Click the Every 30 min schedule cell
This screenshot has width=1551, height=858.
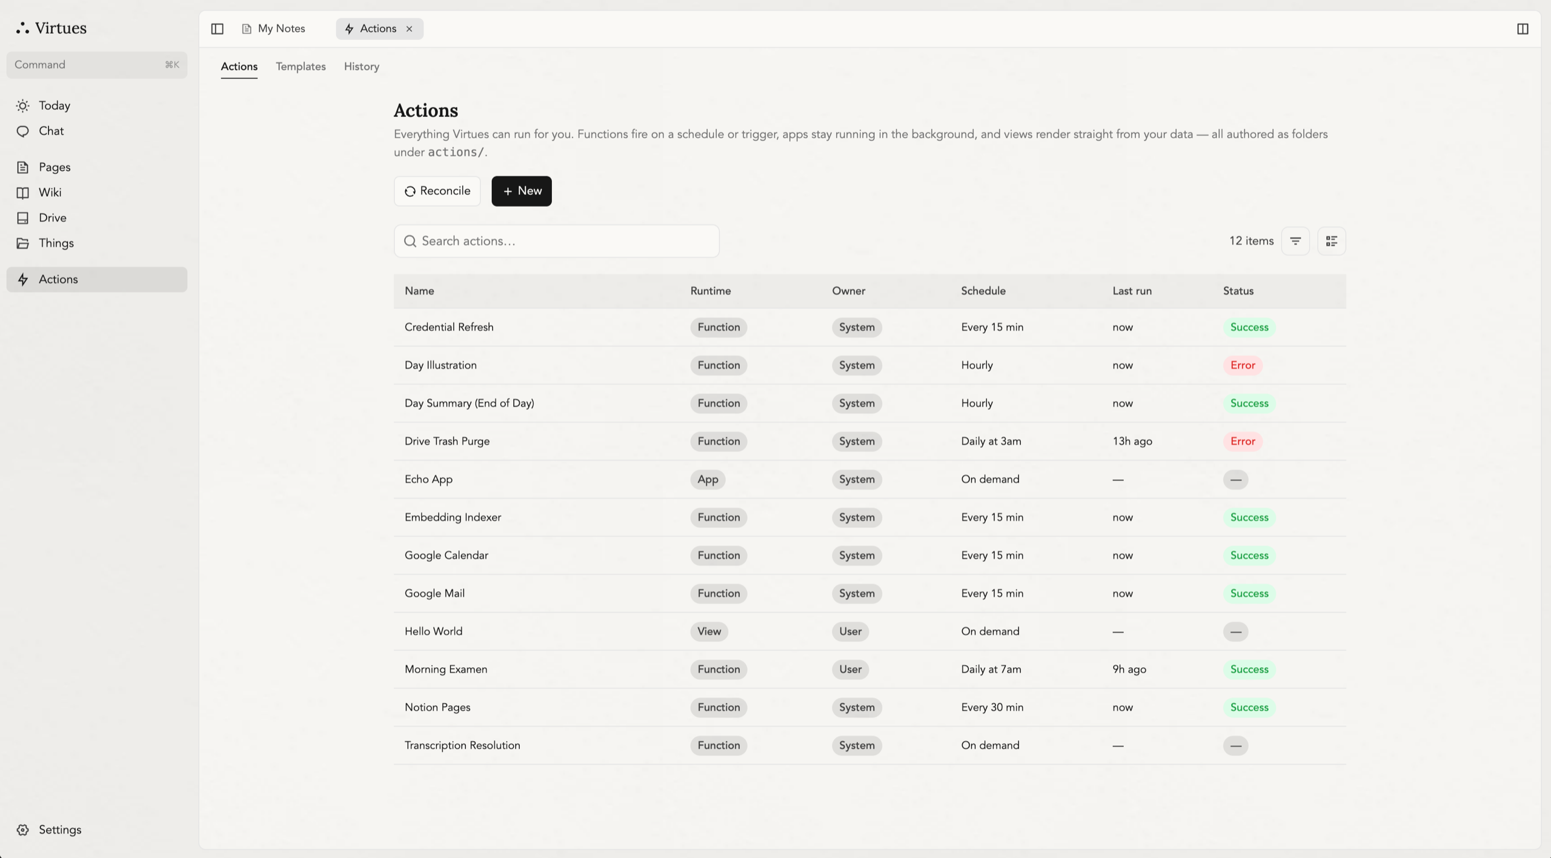tap(992, 708)
